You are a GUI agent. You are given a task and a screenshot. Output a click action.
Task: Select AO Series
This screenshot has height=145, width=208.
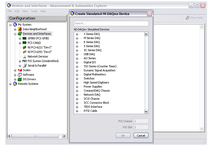coord(90,58)
